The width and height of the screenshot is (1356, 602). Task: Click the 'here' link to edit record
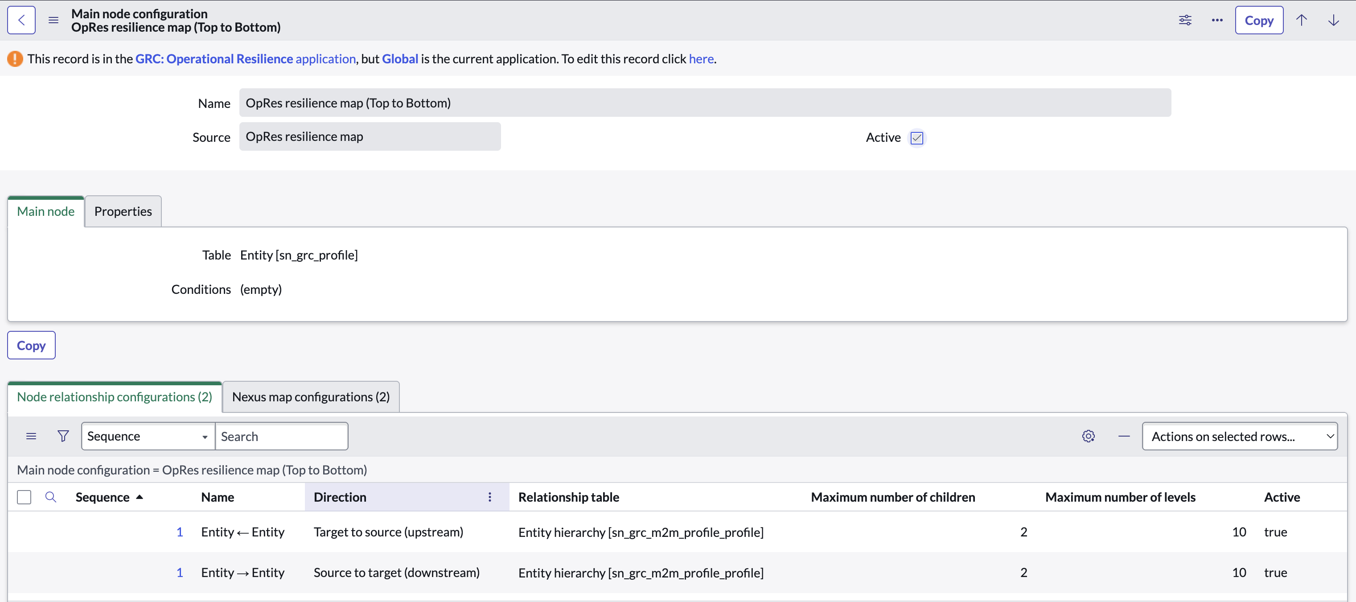(701, 58)
